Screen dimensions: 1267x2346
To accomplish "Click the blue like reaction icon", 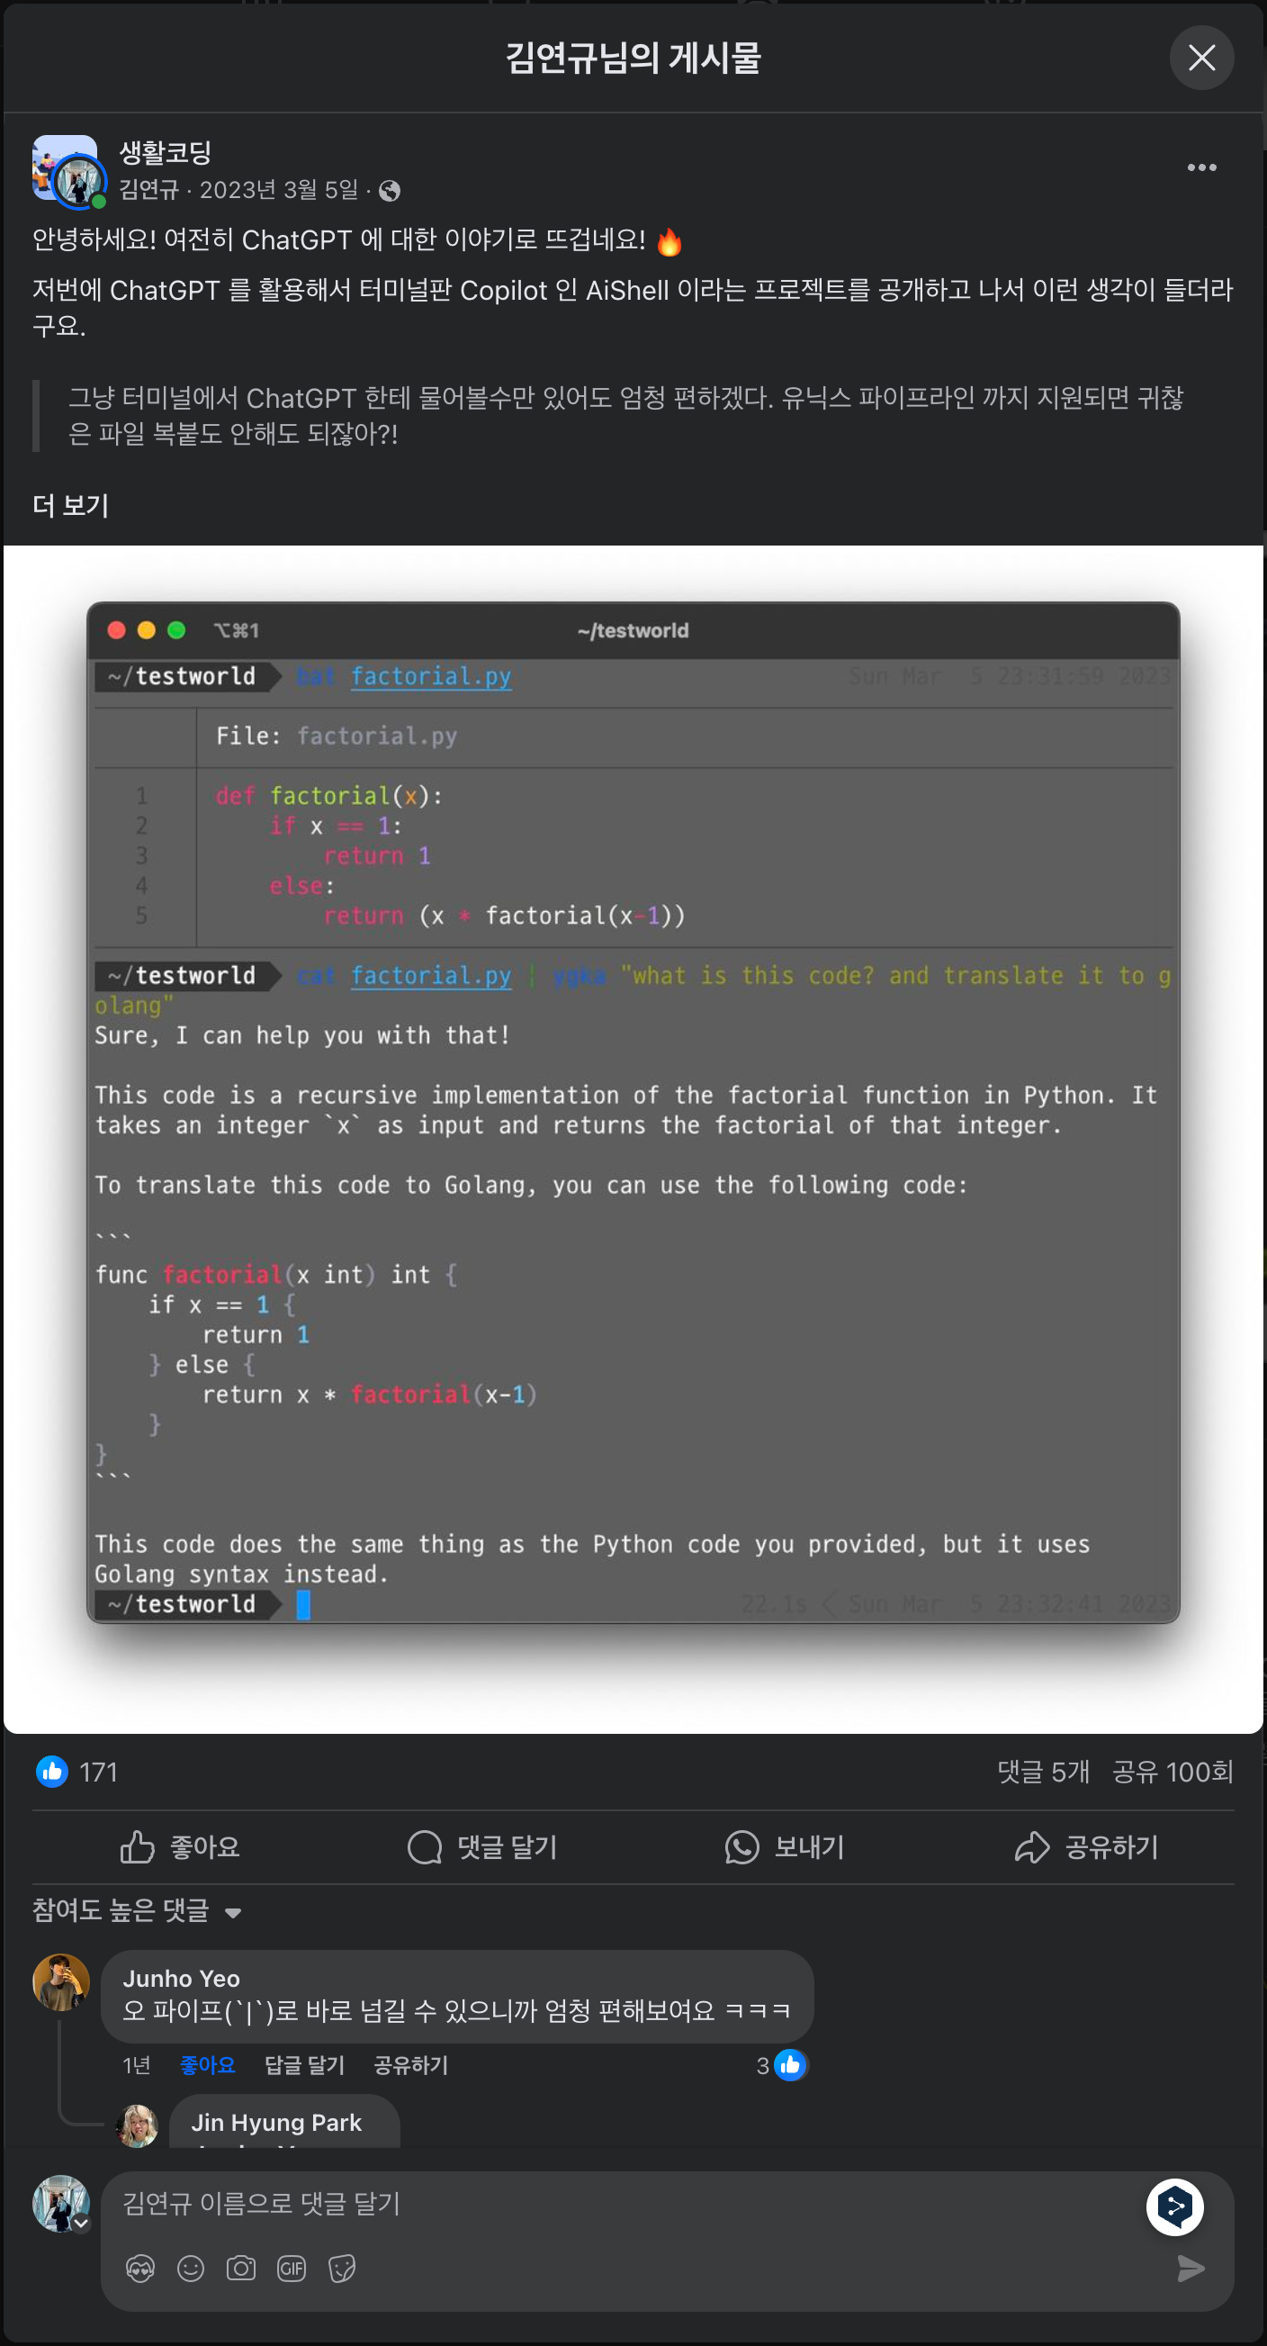I will tap(52, 1771).
